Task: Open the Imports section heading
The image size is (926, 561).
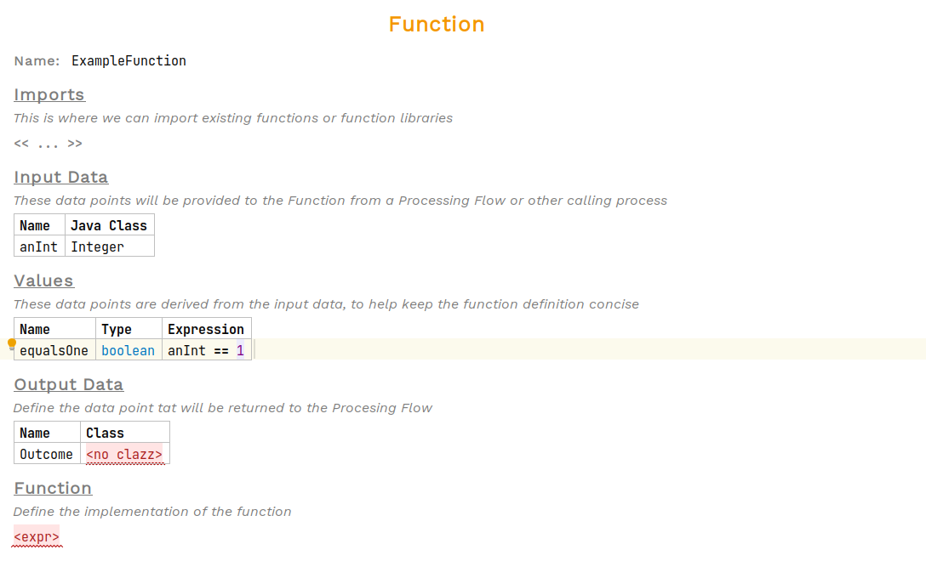Action: point(49,94)
